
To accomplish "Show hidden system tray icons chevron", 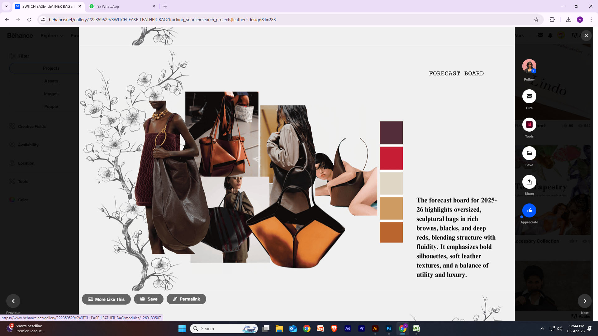I will click(x=542, y=329).
